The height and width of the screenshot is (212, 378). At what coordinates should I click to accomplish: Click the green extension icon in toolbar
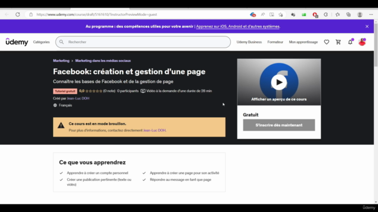click(304, 14)
